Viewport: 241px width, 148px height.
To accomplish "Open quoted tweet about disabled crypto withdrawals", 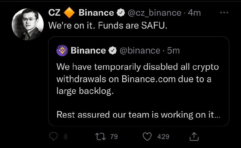I will [x=138, y=90].
